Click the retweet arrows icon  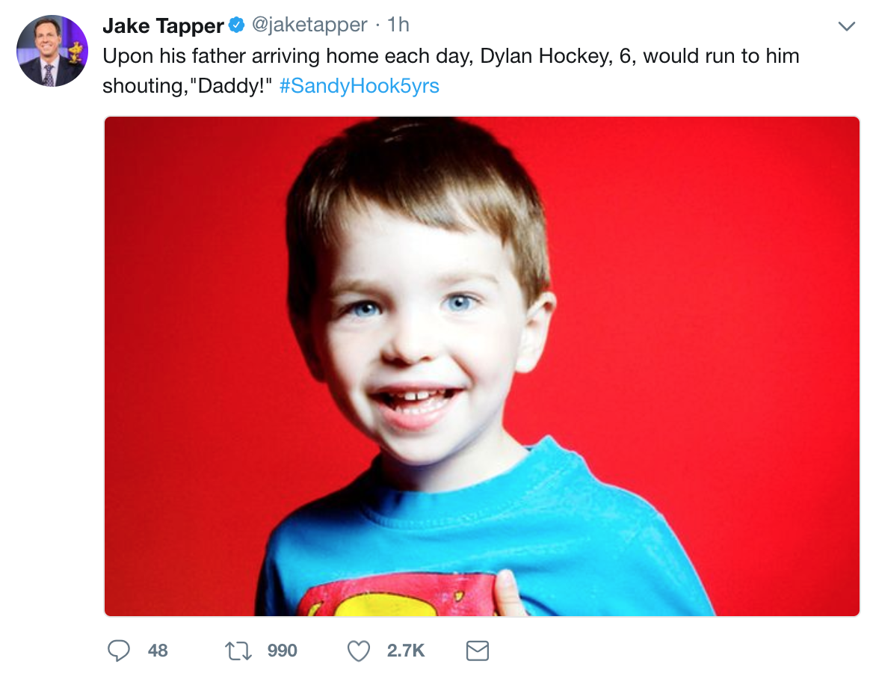239,651
